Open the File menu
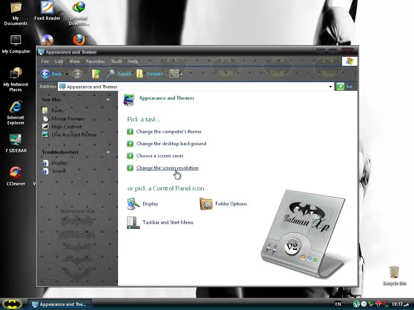This screenshot has width=414, height=310. [45, 61]
